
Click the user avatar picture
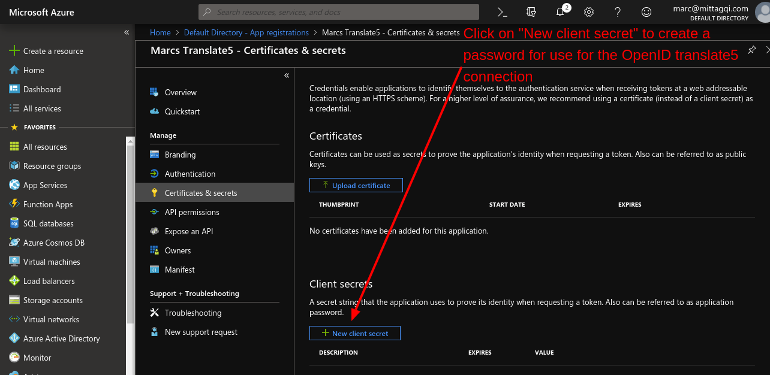(762, 12)
